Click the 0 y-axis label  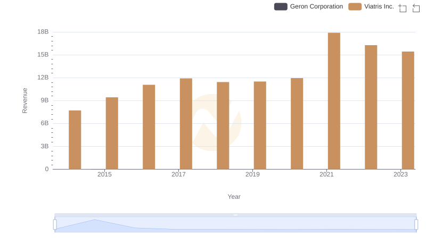pos(47,169)
